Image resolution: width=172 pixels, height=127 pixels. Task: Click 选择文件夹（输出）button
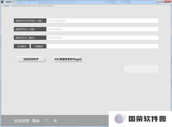tap(30, 38)
